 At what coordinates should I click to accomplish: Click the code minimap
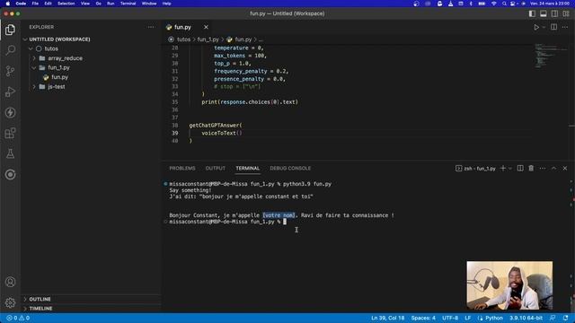click(550, 57)
